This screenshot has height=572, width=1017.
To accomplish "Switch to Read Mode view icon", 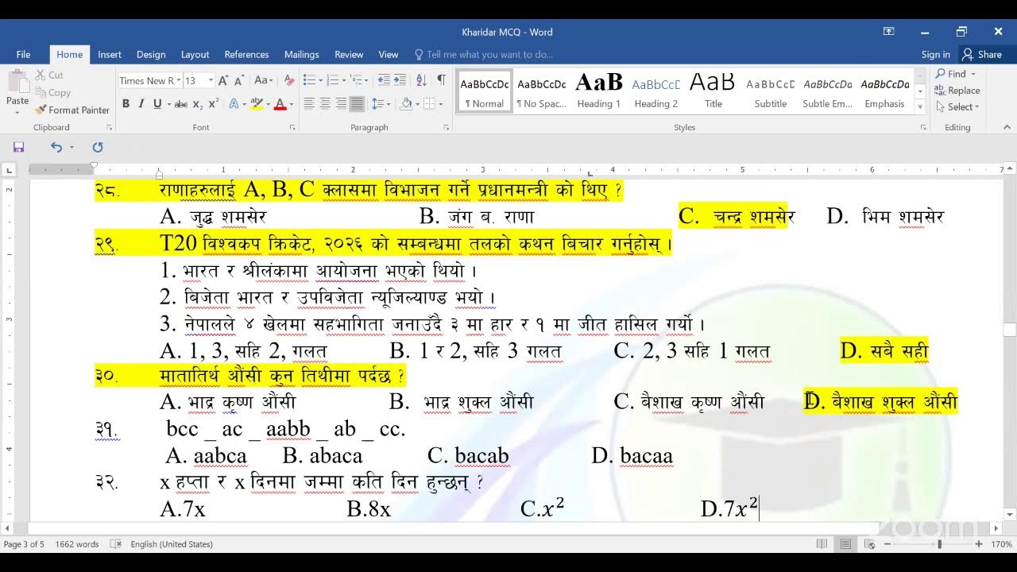I will 822,544.
